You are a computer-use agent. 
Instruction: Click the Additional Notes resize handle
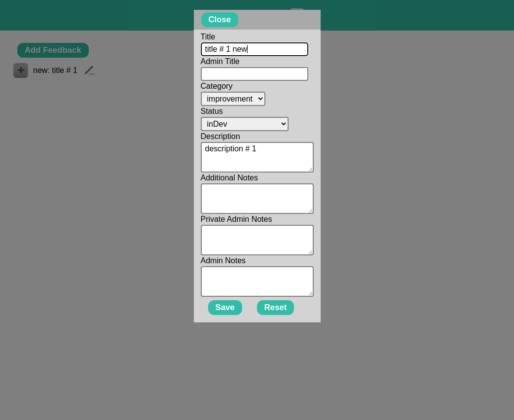click(310, 210)
